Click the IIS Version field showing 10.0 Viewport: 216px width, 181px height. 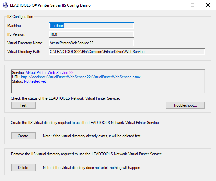point(91,34)
